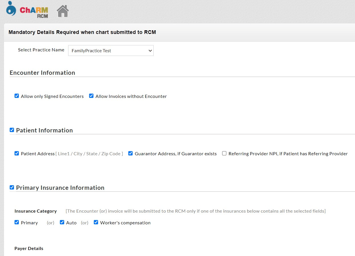Open the Select Practice Name dropdown
This screenshot has height=256, width=355.
pyautogui.click(x=111, y=51)
